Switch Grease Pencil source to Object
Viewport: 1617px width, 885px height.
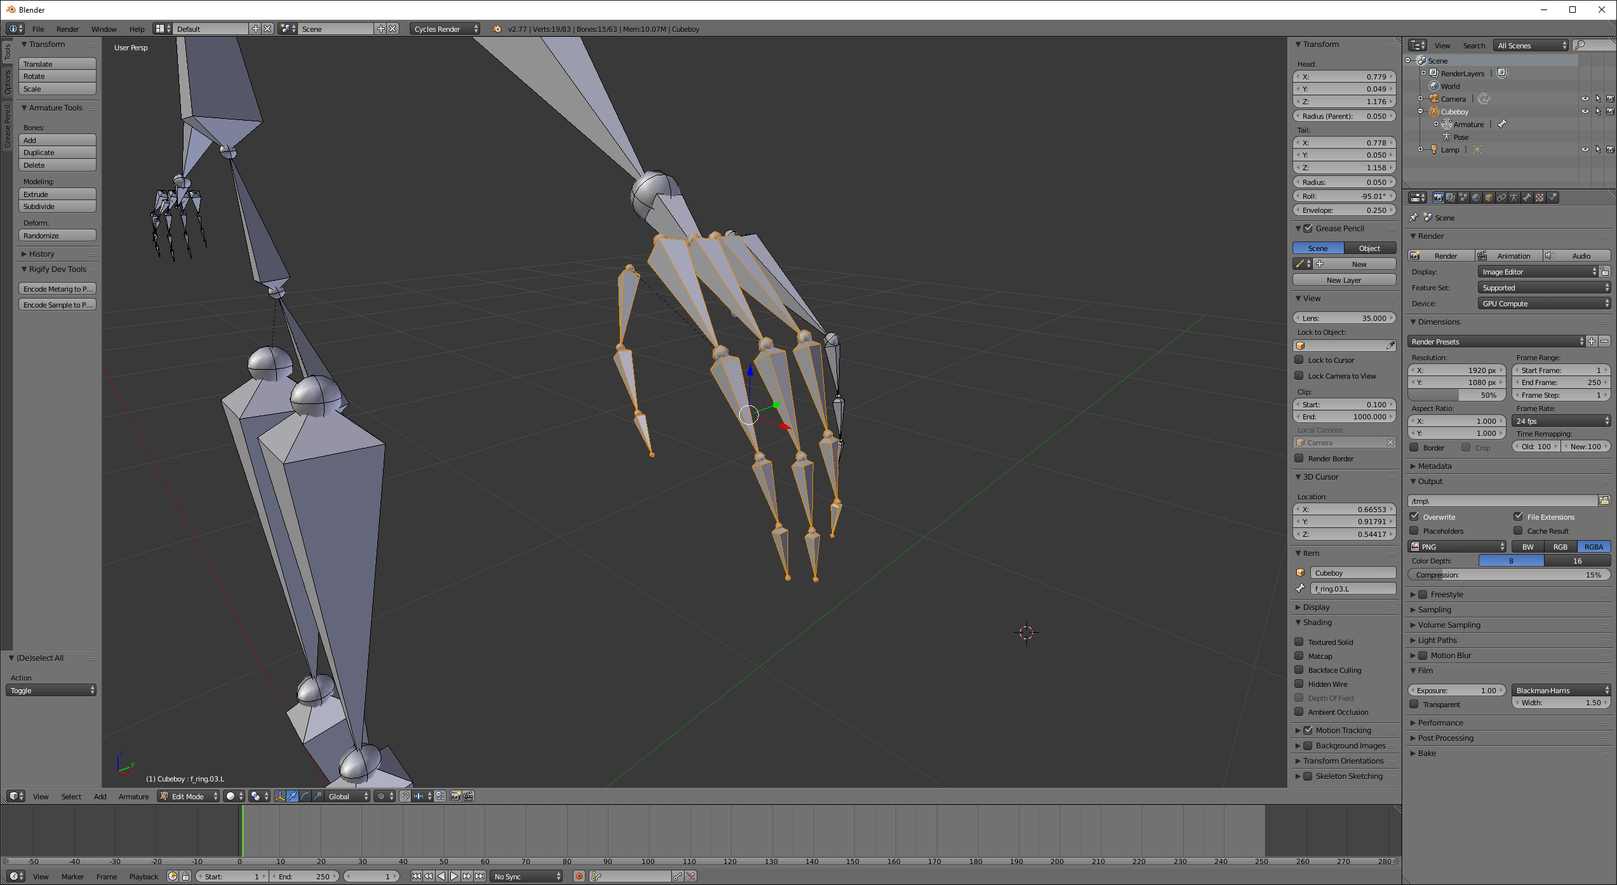coord(1369,248)
